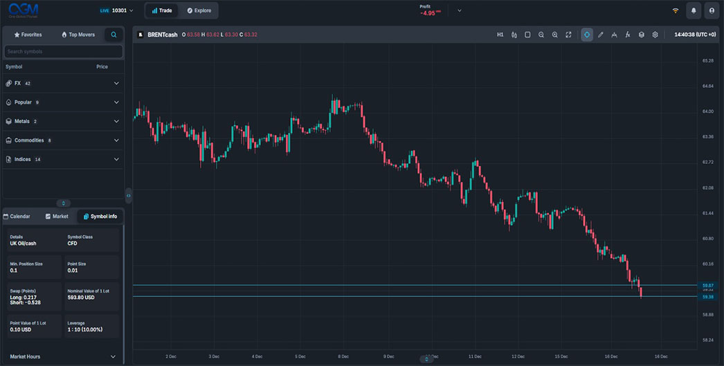This screenshot has width=724, height=366.
Task: Switch the chart to fullscreen
Action: [x=568, y=35]
